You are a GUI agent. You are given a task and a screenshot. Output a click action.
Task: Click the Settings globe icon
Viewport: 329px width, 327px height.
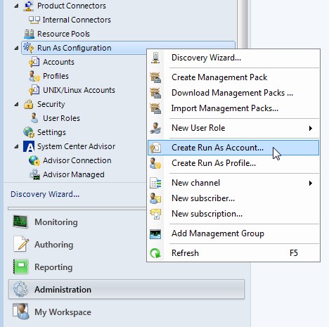(29, 132)
